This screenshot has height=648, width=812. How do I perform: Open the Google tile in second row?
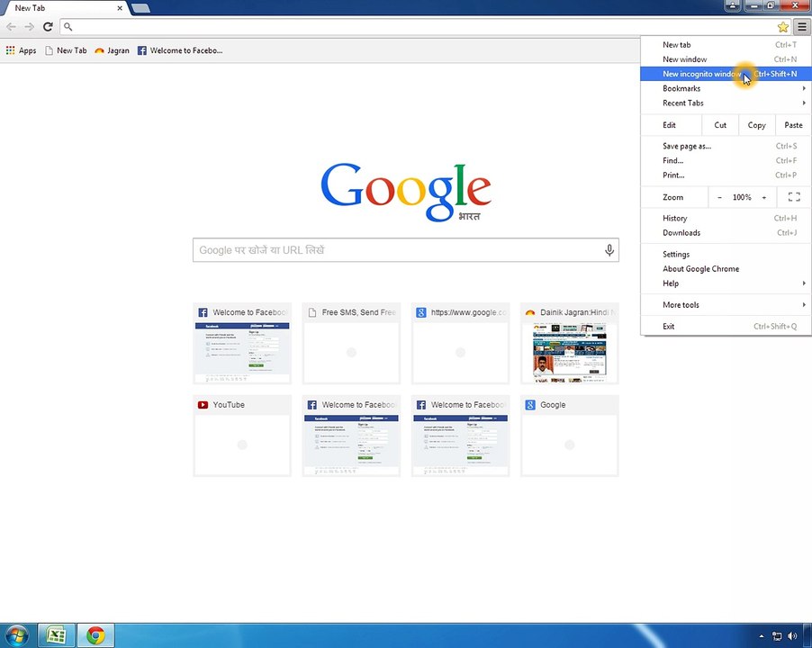[x=570, y=436]
